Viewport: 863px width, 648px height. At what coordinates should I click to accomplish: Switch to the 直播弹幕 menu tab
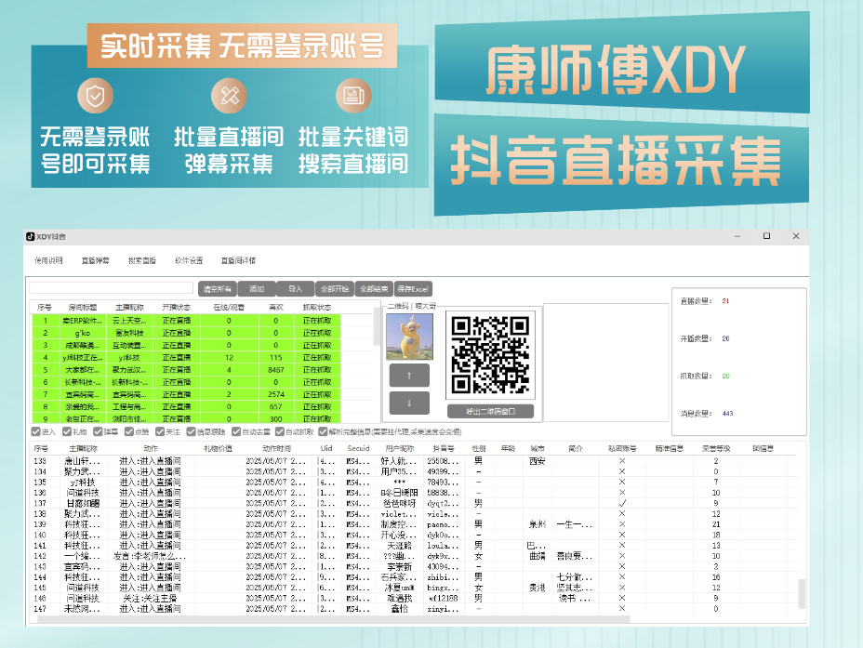95,260
